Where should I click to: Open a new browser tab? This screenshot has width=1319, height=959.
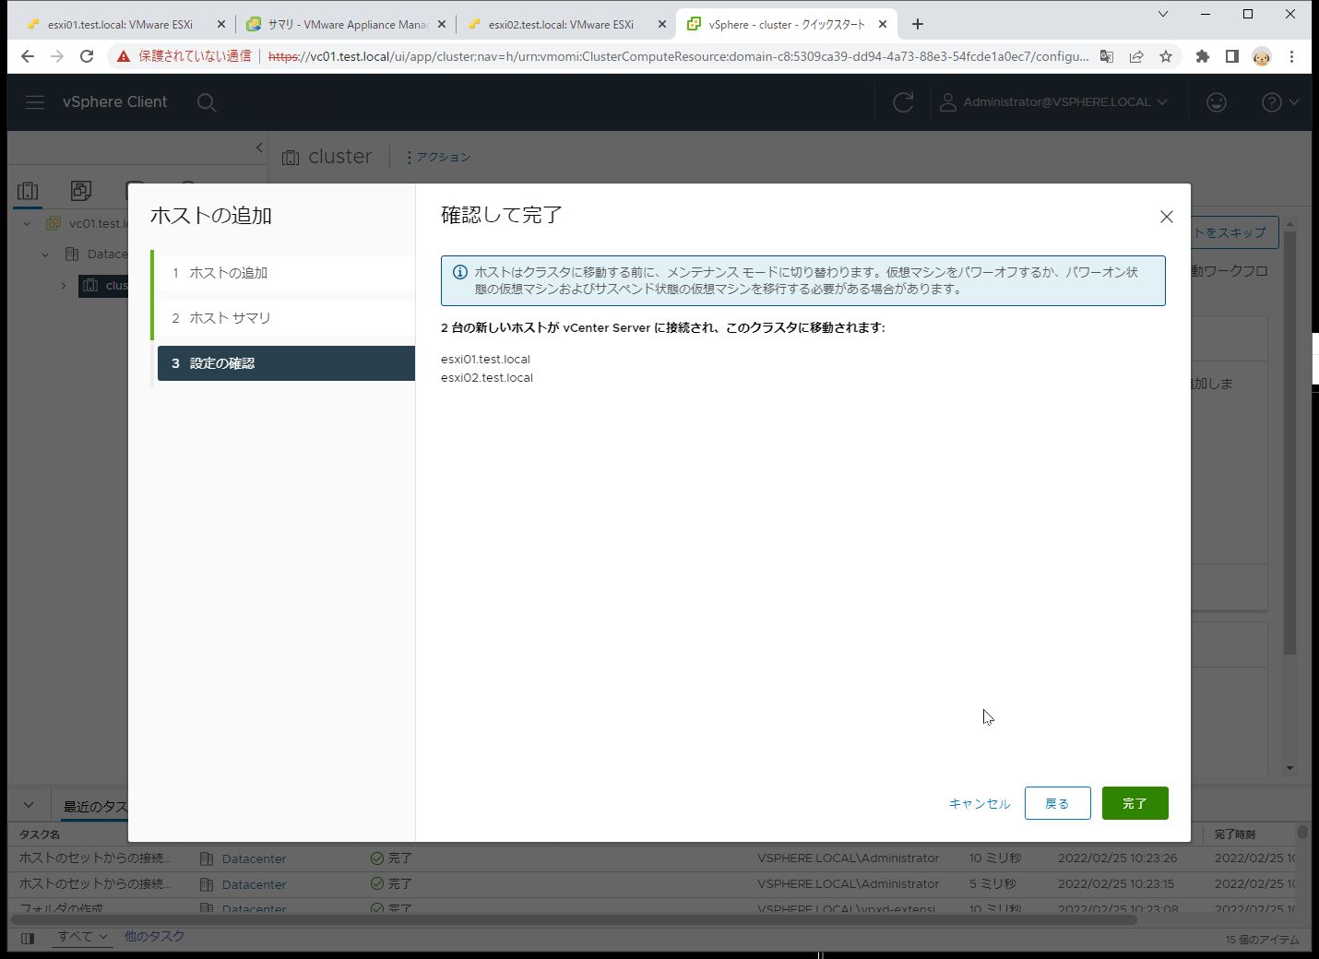[917, 25]
